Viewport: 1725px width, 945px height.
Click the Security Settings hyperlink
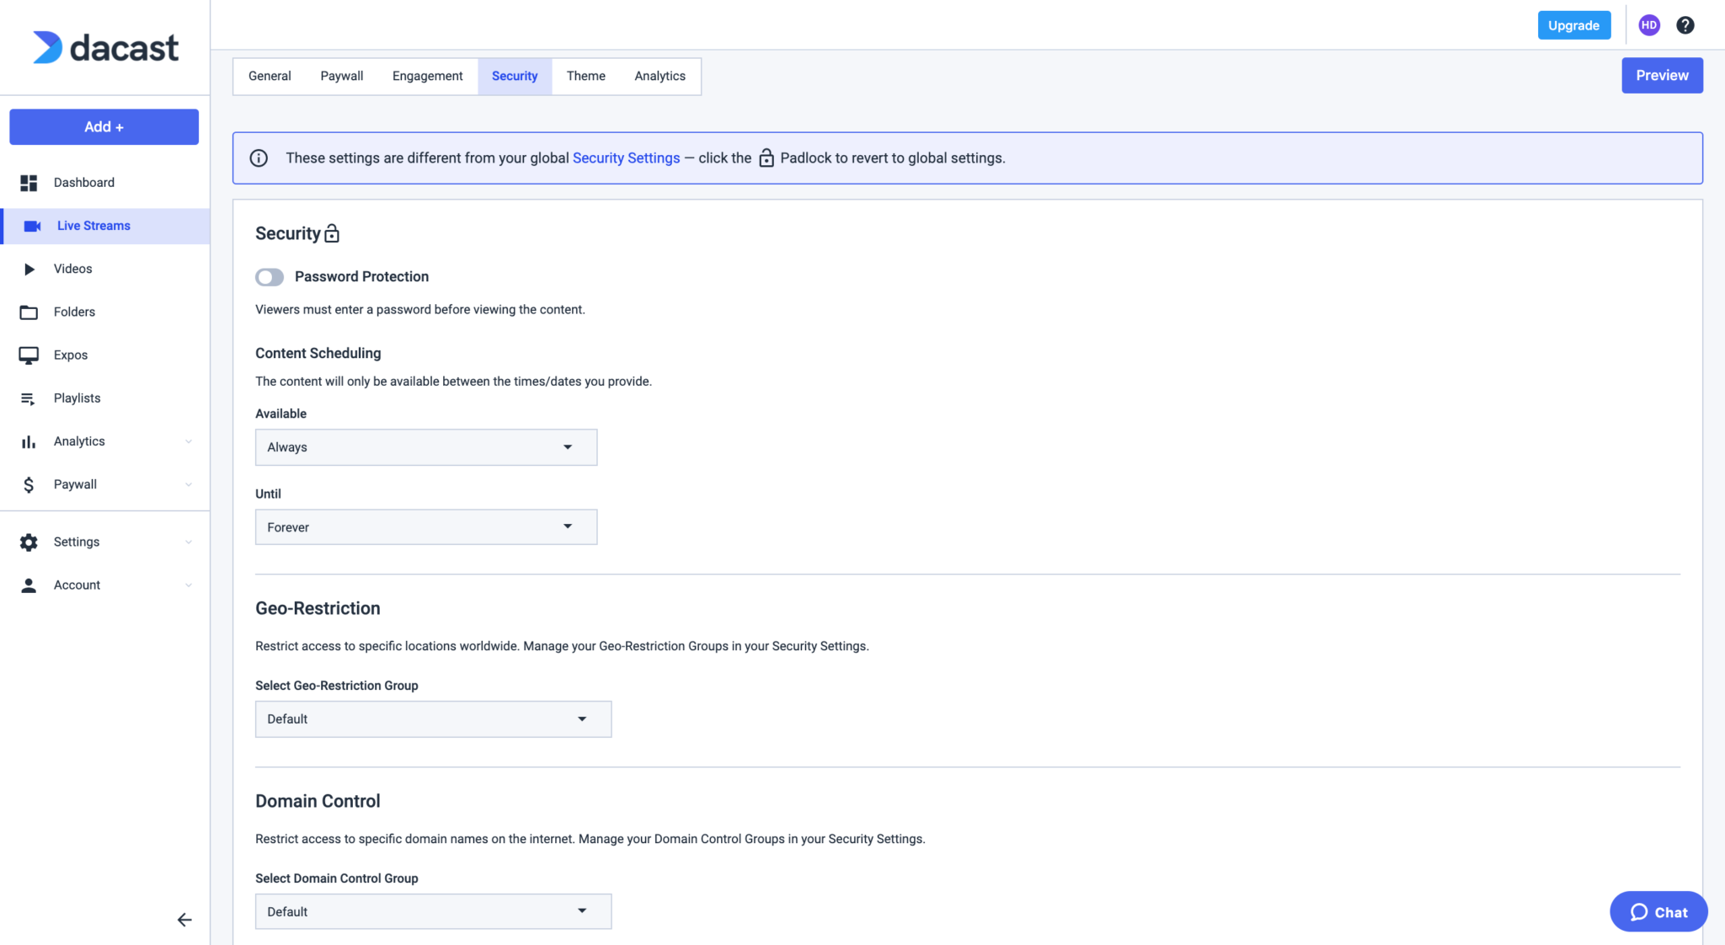point(626,157)
